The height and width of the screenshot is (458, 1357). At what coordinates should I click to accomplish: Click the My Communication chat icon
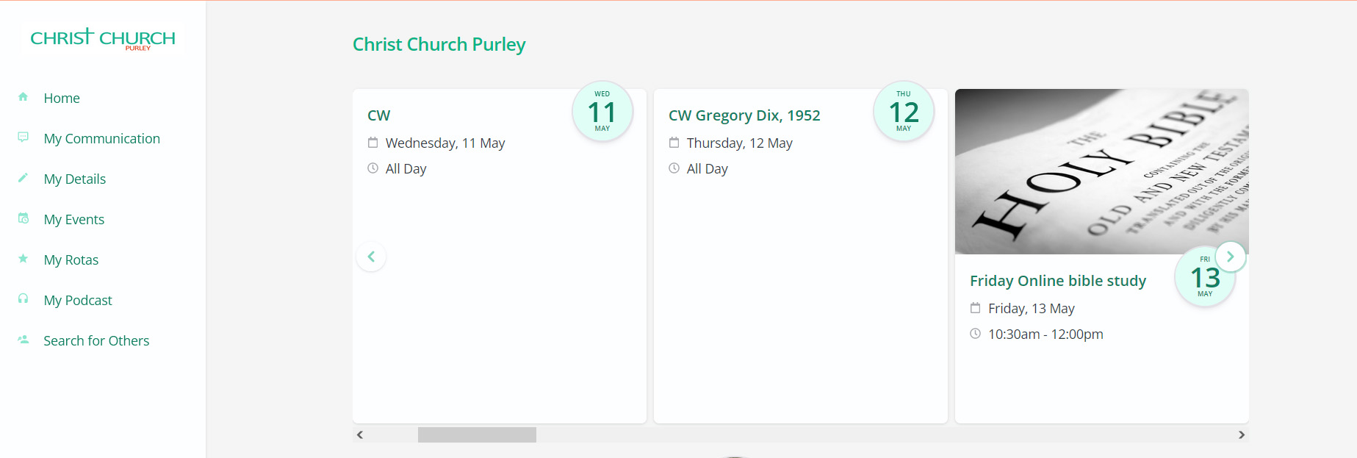point(23,137)
